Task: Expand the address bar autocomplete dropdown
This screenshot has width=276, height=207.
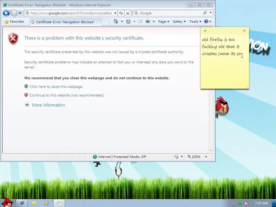Action: [115, 13]
